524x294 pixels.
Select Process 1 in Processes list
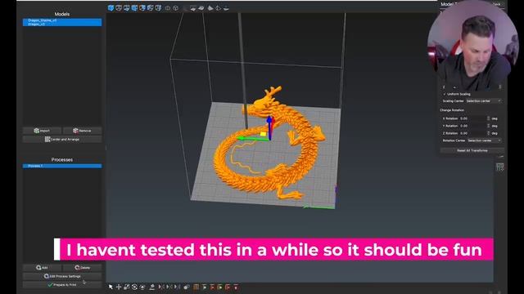pyautogui.click(x=62, y=166)
